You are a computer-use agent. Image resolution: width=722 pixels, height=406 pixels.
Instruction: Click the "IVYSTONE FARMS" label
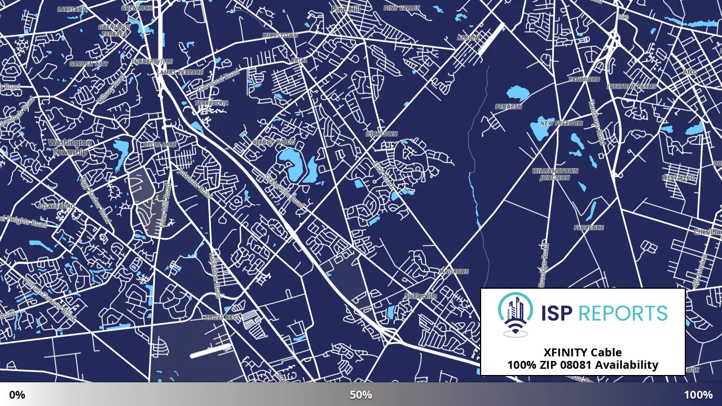point(632,87)
